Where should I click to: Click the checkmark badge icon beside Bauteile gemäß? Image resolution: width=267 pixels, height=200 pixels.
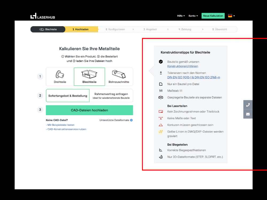161,62
